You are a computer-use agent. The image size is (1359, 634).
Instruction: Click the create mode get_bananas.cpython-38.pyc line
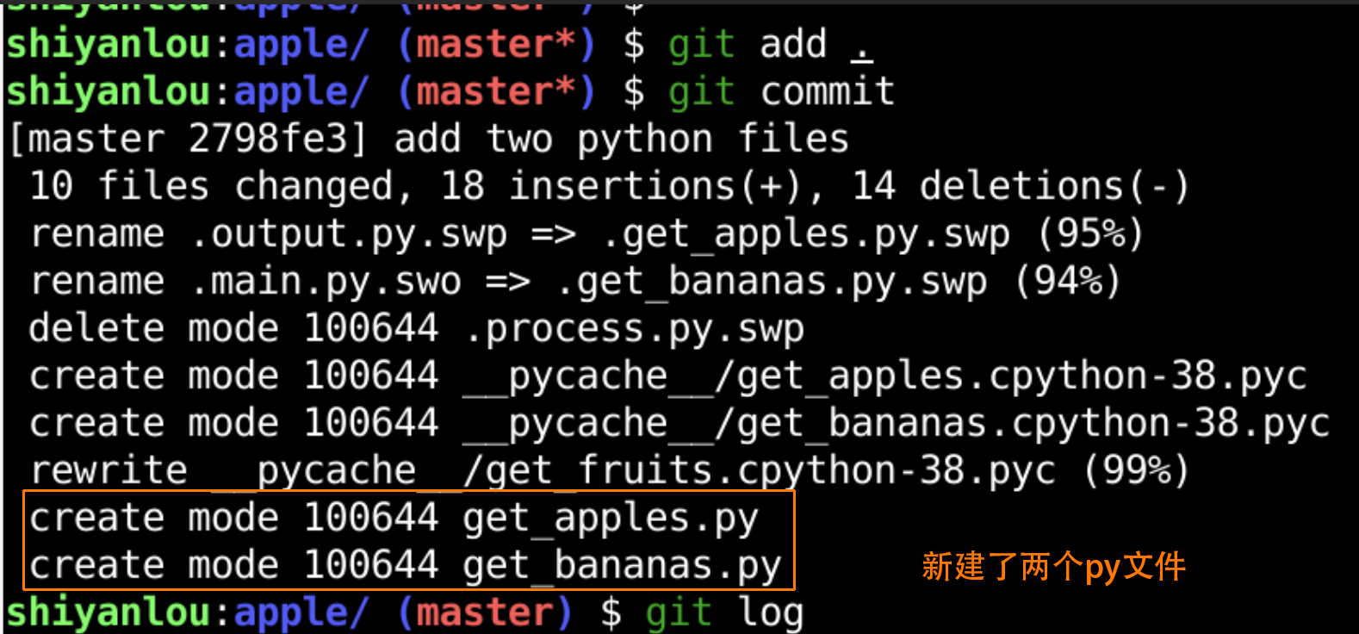(679, 424)
